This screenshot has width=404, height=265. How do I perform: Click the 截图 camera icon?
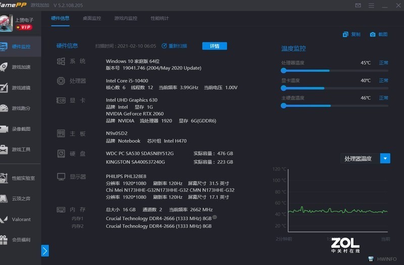click(373, 34)
